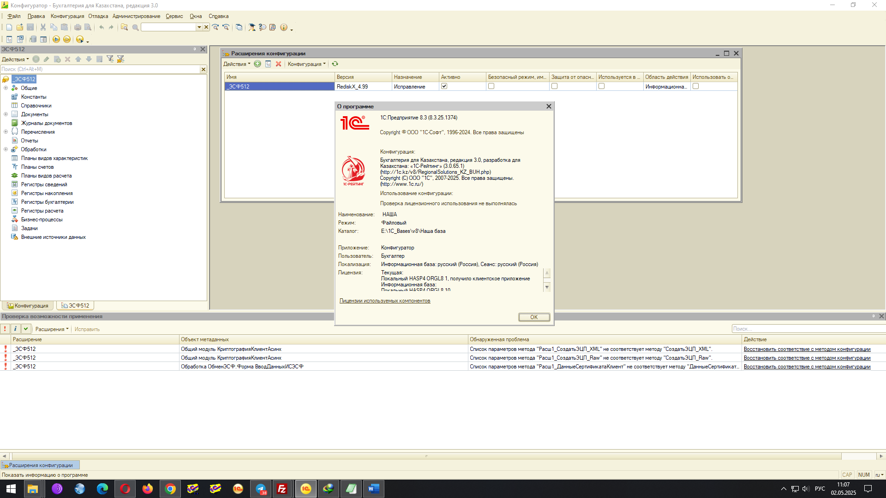Click restore link for СоздатьЭЦП_Raw row
Image resolution: width=886 pixels, height=498 pixels.
[807, 358]
